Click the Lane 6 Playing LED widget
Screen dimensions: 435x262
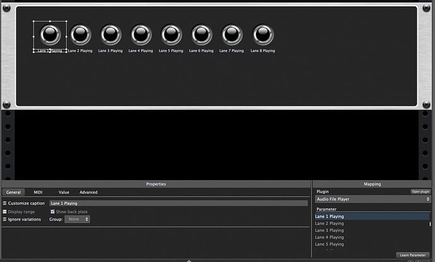pos(201,35)
